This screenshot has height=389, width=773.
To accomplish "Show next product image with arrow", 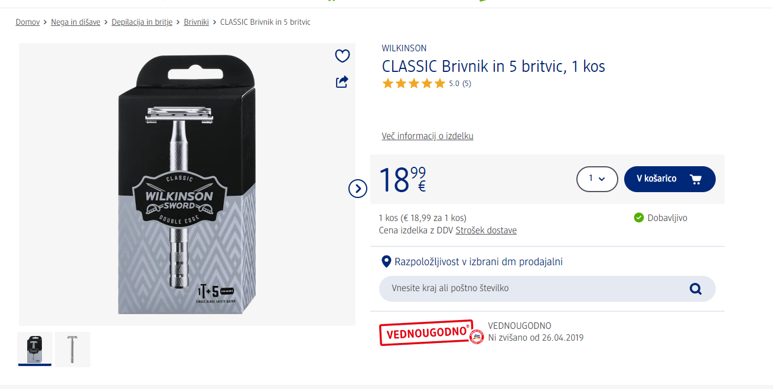I will pos(358,189).
